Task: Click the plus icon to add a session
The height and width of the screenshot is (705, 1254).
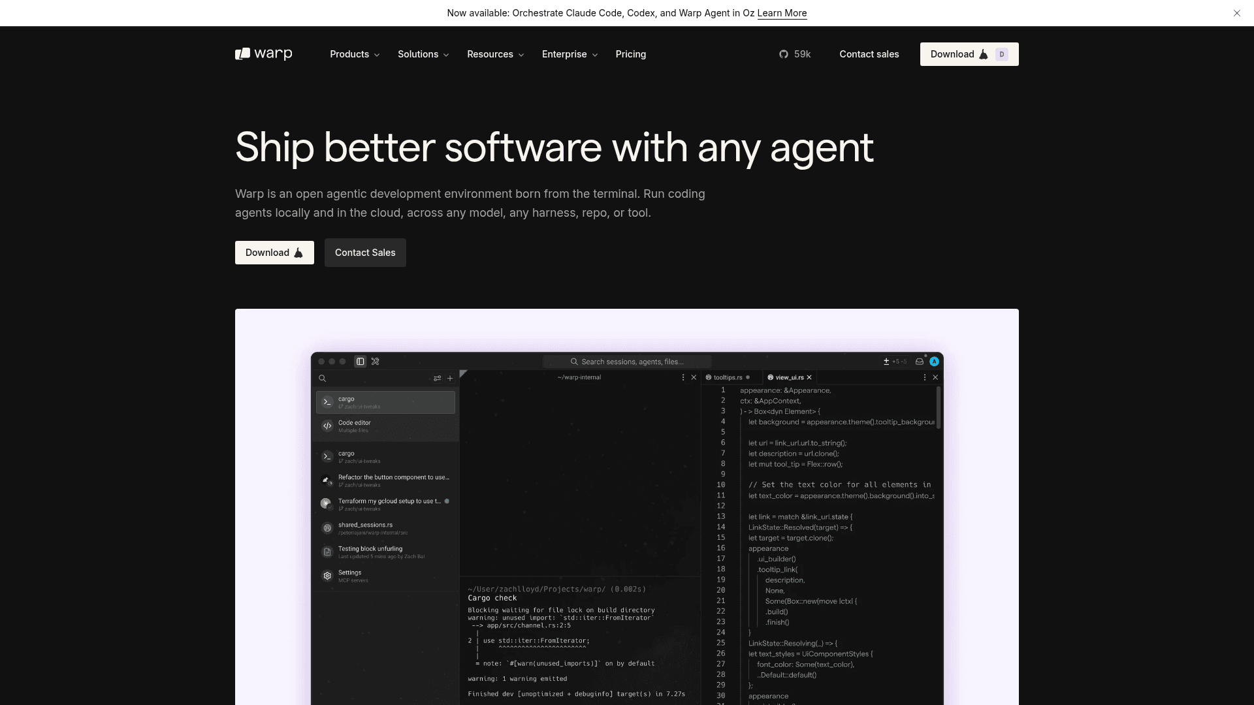Action: tap(450, 379)
